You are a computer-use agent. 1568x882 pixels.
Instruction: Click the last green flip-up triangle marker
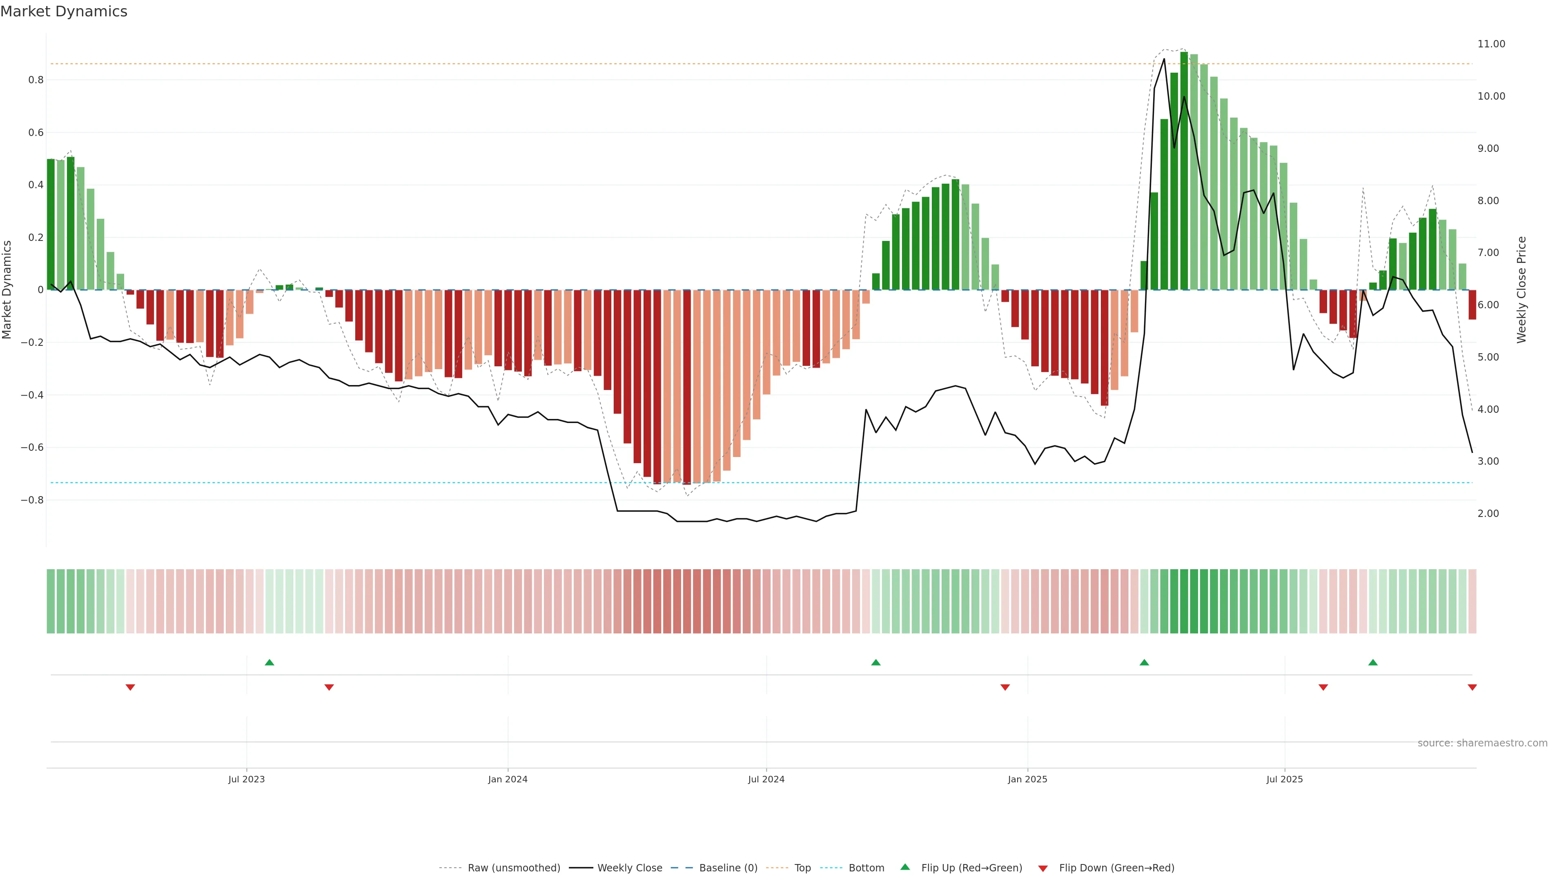pyautogui.click(x=1373, y=662)
